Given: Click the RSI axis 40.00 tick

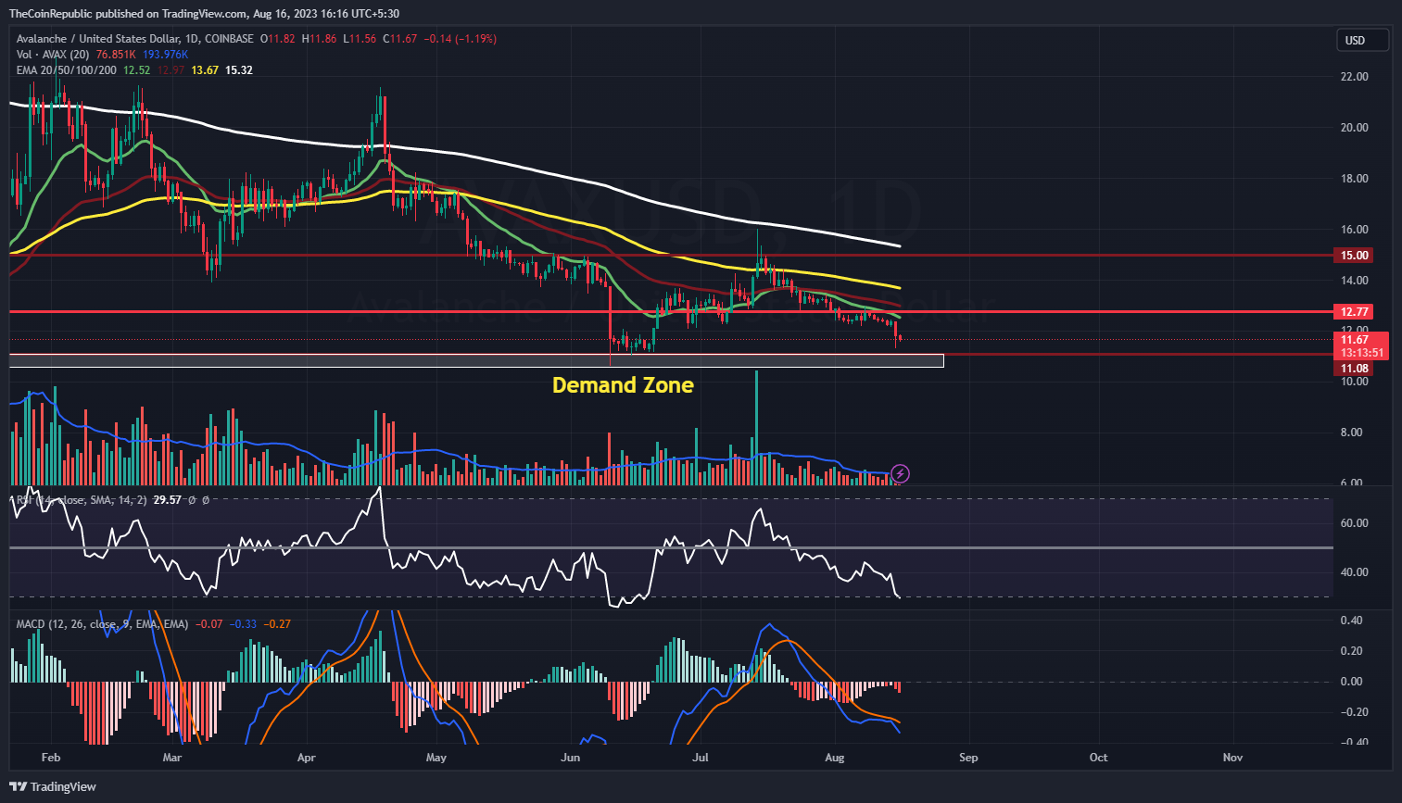Looking at the screenshot, I should 1355,572.
